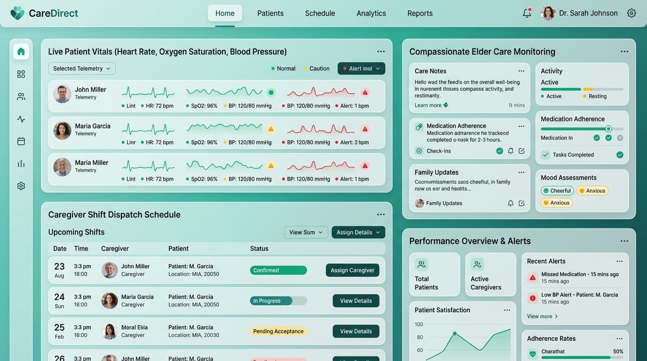Open the View Sum dropdown
The width and height of the screenshot is (647, 361).
coord(306,232)
